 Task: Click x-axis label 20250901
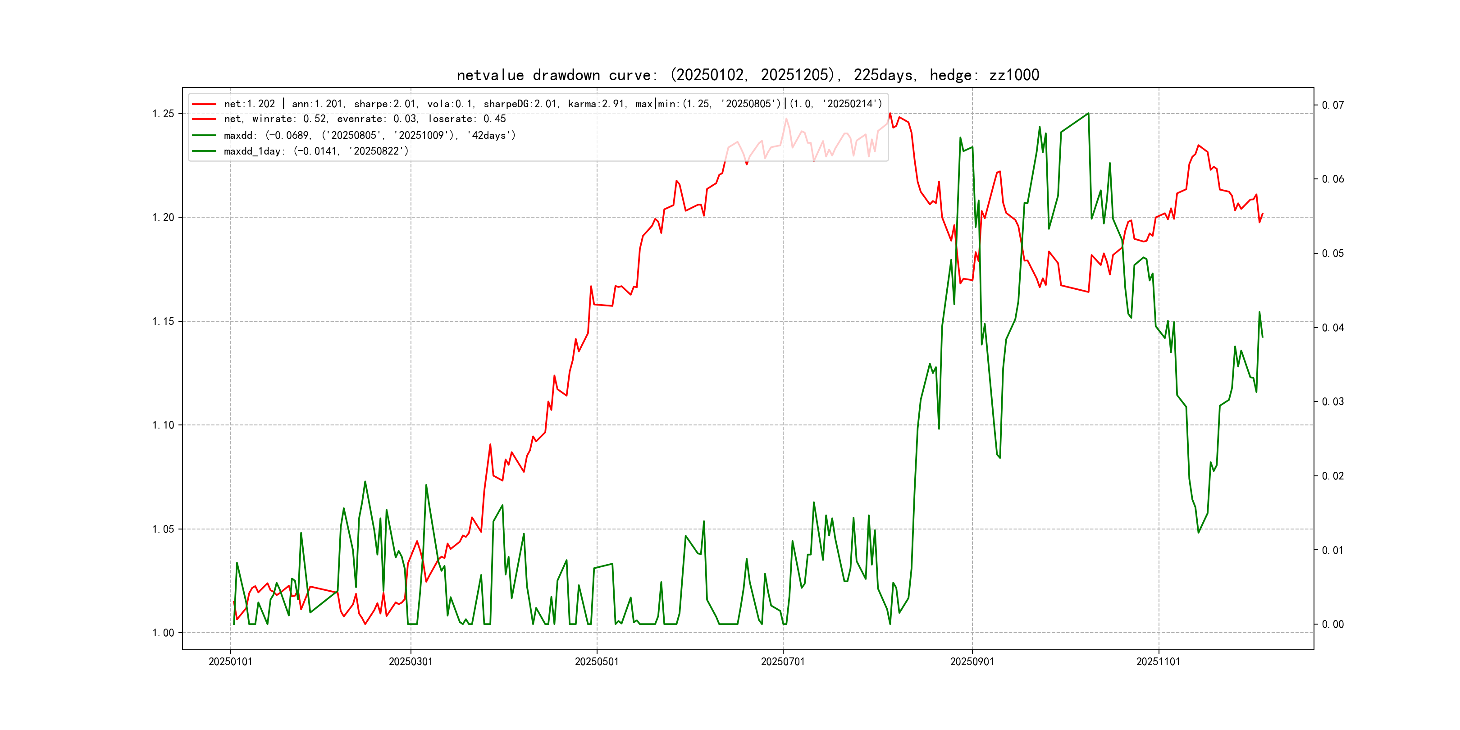tap(972, 662)
